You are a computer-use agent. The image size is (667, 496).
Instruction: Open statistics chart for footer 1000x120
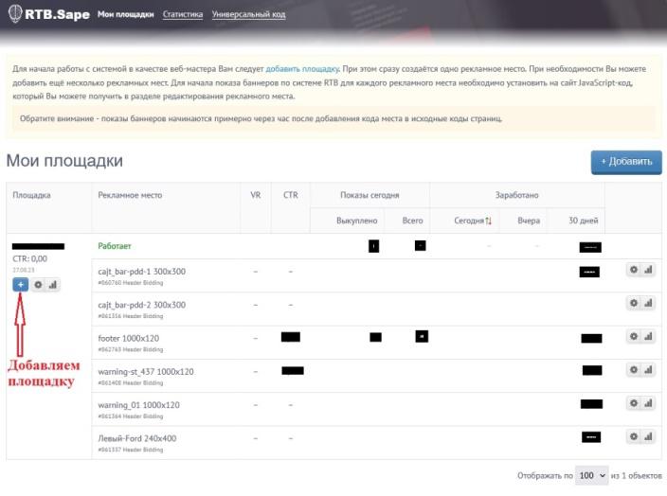pos(648,336)
